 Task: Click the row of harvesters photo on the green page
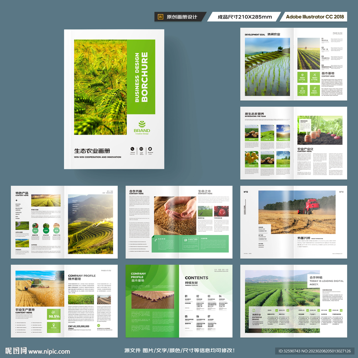point(153,300)
